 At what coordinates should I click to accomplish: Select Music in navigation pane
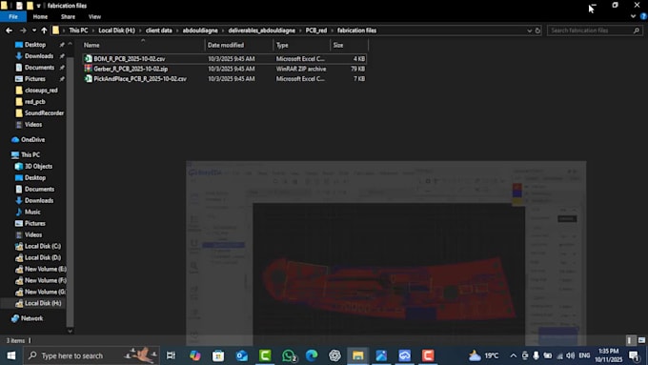point(32,212)
